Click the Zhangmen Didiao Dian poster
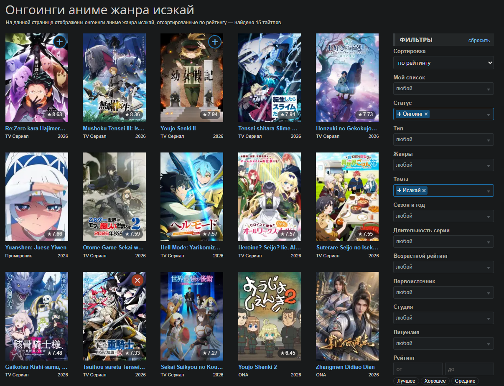Viewport: 504px width, 386px height. click(x=347, y=316)
